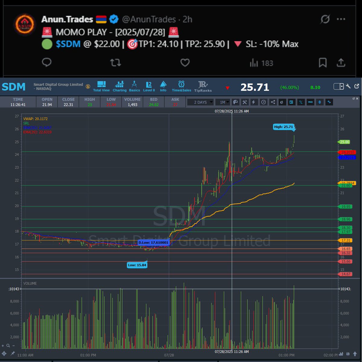Open the Charting module
The height and width of the screenshot is (362, 362).
[x=119, y=86]
